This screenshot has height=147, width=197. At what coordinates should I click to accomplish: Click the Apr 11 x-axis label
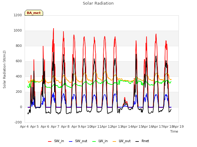pyautogui.click(x=96, y=126)
